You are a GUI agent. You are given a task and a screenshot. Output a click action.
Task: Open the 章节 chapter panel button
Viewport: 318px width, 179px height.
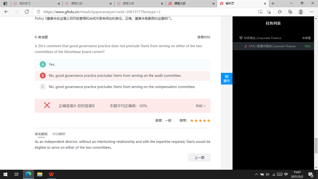(x=227, y=78)
